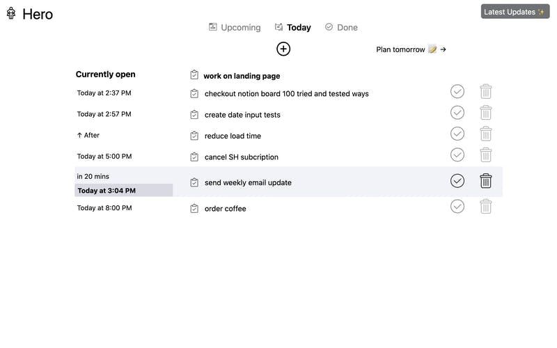The width and height of the screenshot is (557, 348).
Task: Delete 'cancel SH subcription' with trash icon
Action: (x=486, y=155)
